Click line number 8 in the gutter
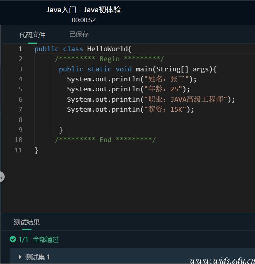The image size is (255, 264). point(20,120)
